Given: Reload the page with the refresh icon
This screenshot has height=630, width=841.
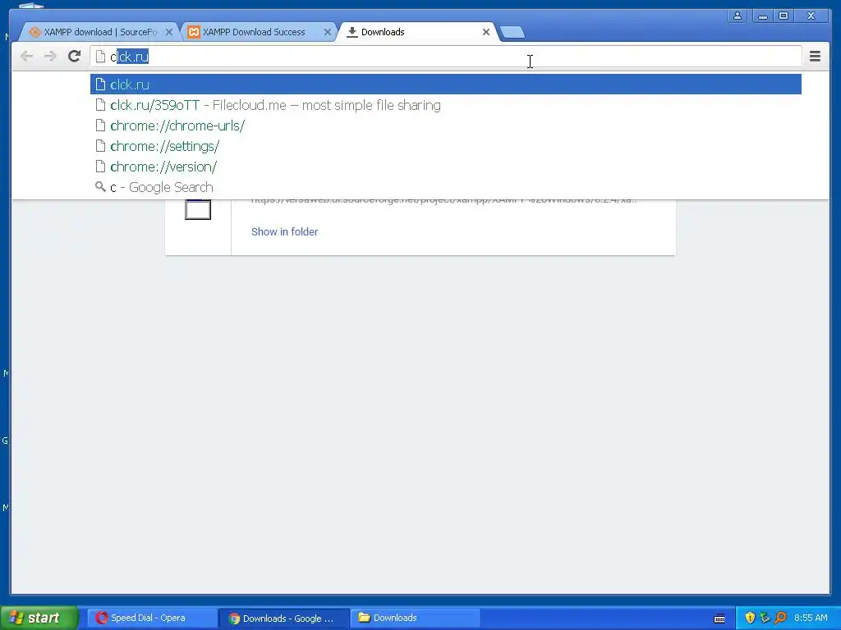Looking at the screenshot, I should click(x=75, y=56).
